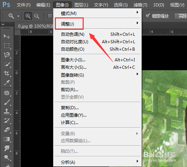187x167 pixels.
Task: Open the 文字(Y) menu
Action: click(x=101, y=5)
